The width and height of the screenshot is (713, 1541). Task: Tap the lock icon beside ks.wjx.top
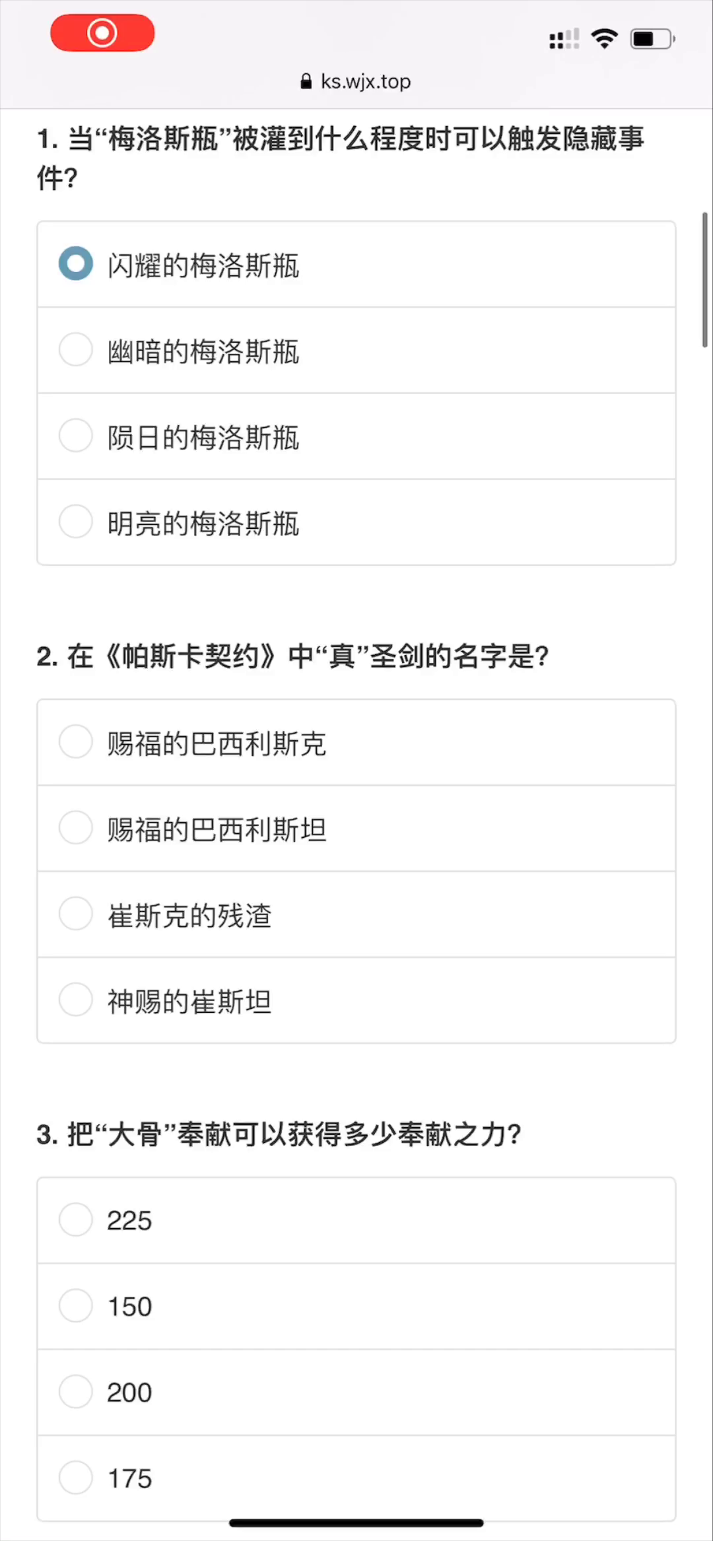point(306,81)
